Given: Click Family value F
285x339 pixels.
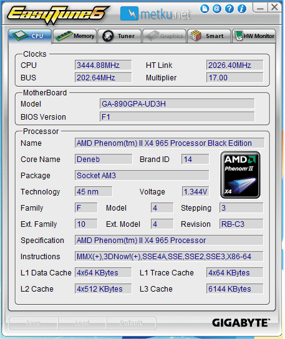Looking at the screenshot, I should pos(86,208).
